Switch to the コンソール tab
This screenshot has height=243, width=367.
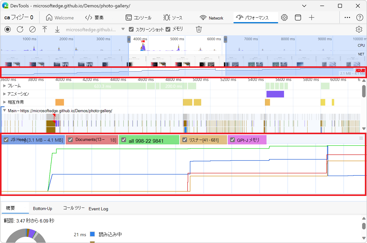click(139, 18)
